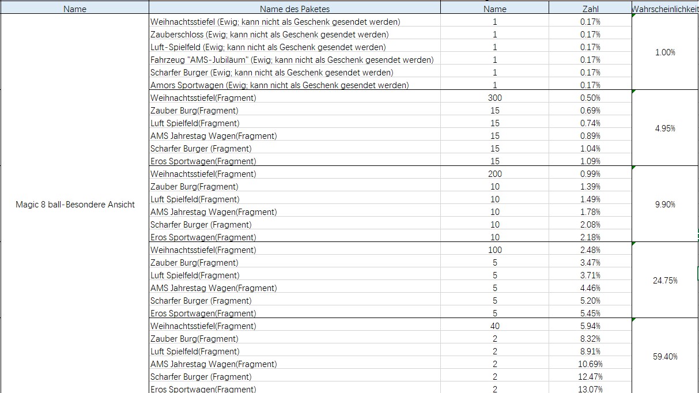Select the 0.50% Zahl cell

click(x=591, y=97)
